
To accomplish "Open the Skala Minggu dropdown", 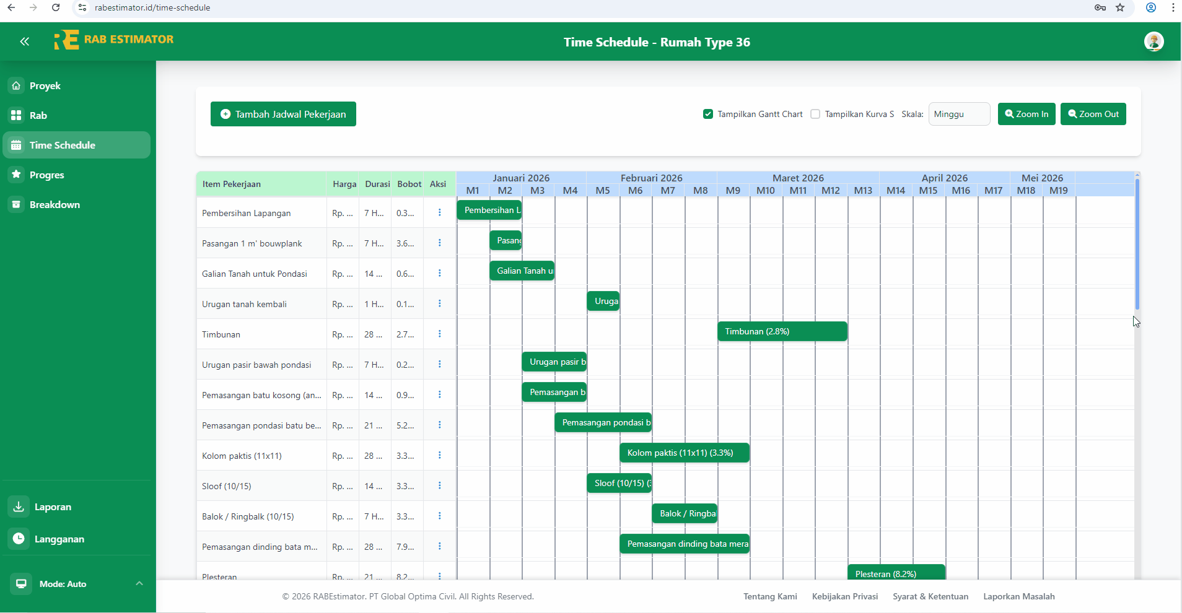I will [959, 114].
